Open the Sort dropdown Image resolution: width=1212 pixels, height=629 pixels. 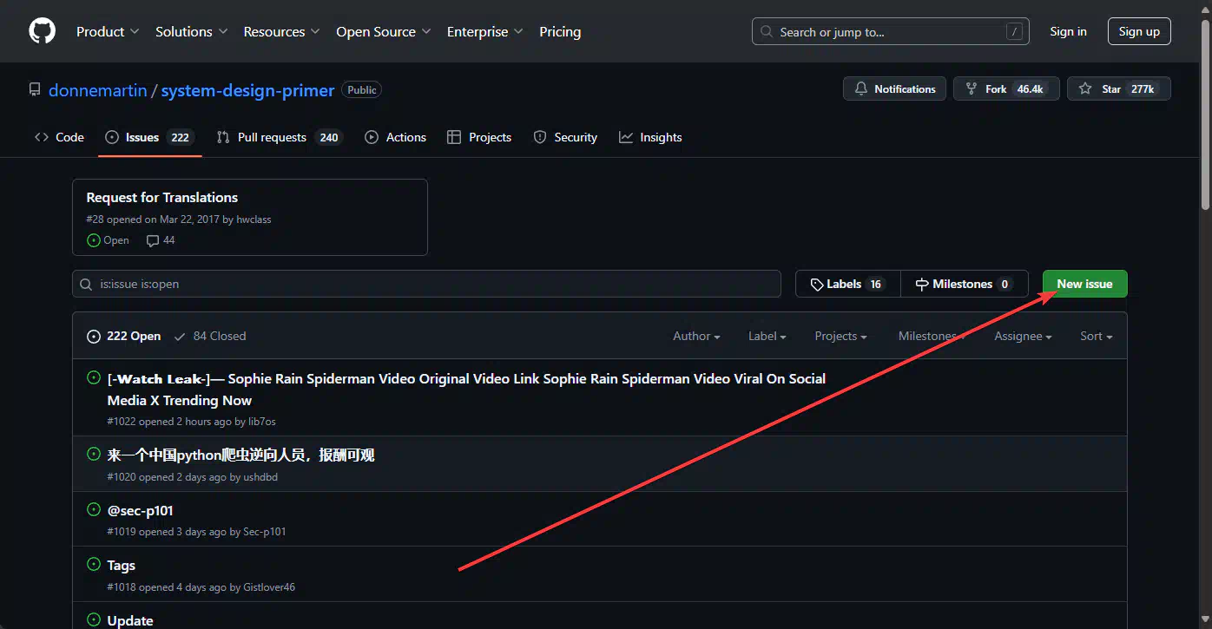point(1097,336)
